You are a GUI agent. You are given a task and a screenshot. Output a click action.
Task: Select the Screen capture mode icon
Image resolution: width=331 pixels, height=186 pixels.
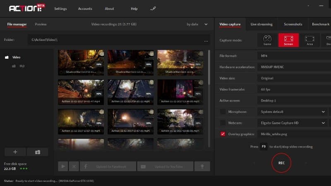288,40
